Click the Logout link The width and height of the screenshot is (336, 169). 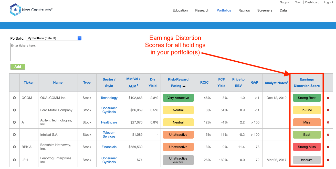(329, 2)
